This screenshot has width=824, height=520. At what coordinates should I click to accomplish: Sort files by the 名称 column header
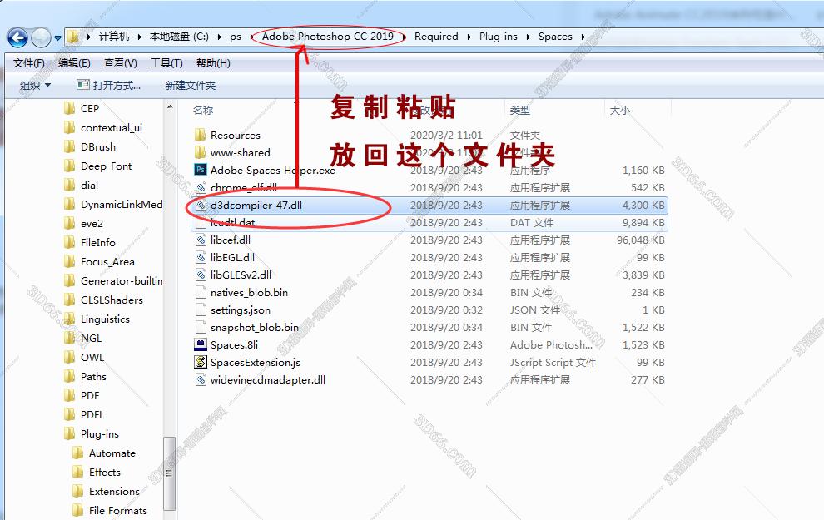point(203,111)
